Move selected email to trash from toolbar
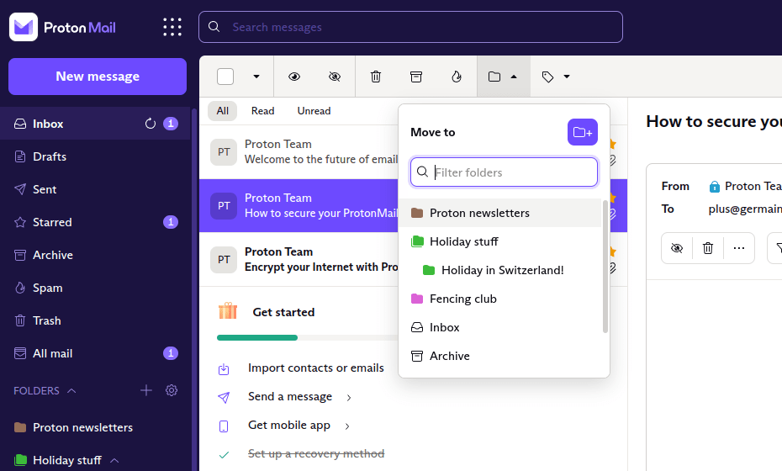The image size is (782, 471). click(376, 77)
